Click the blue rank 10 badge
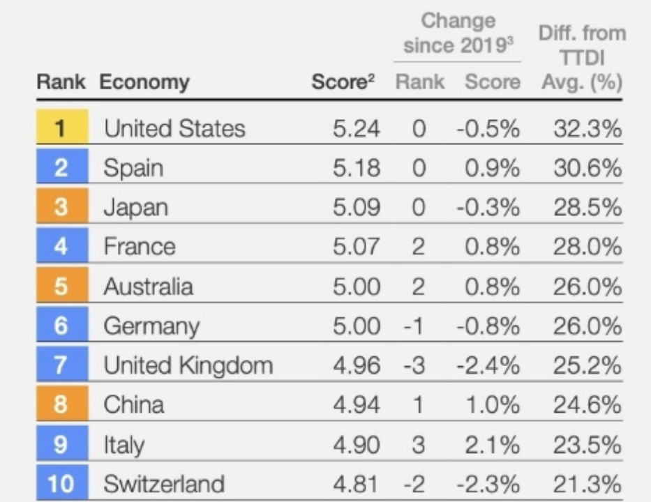Image resolution: width=651 pixels, height=502 pixels. 62,482
